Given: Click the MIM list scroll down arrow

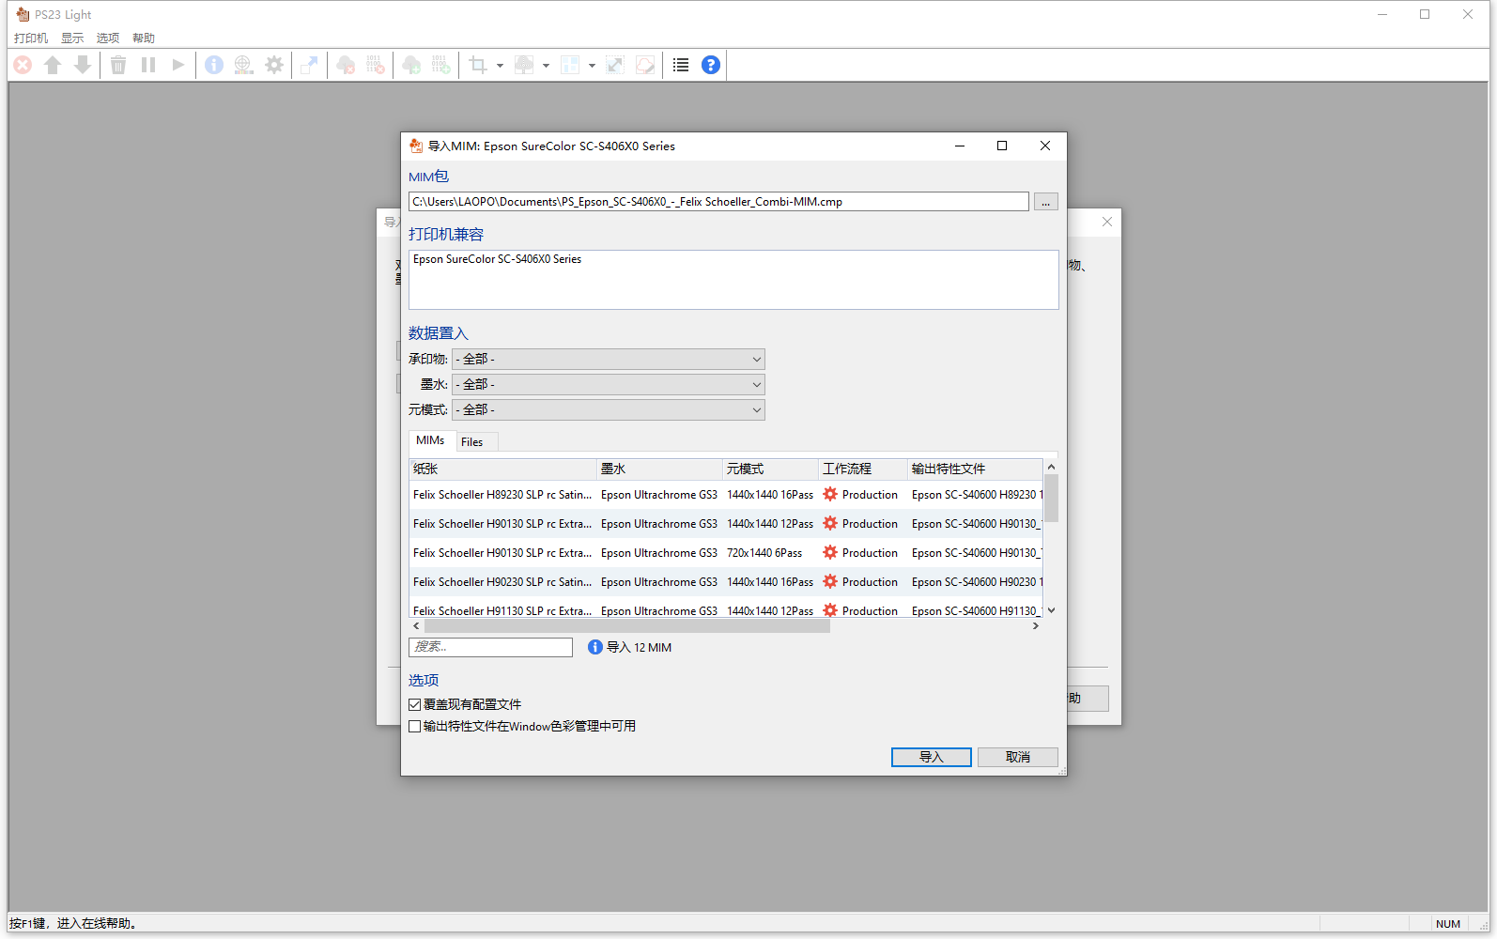Looking at the screenshot, I should pos(1052,610).
